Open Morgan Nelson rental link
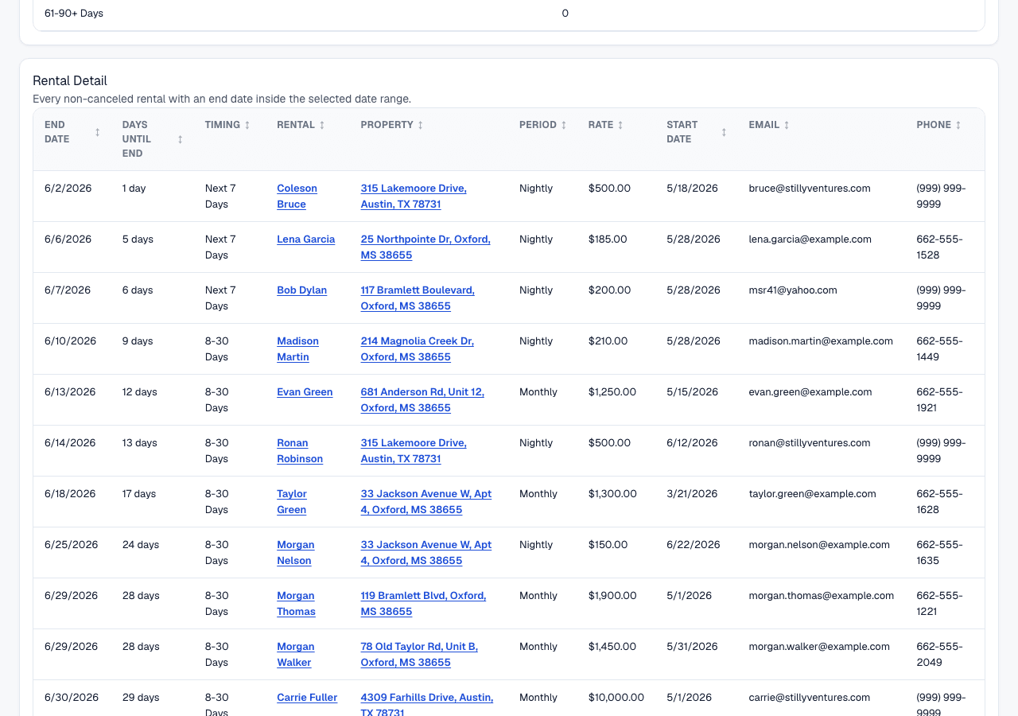Viewport: 1018px width, 716px height. [296, 553]
